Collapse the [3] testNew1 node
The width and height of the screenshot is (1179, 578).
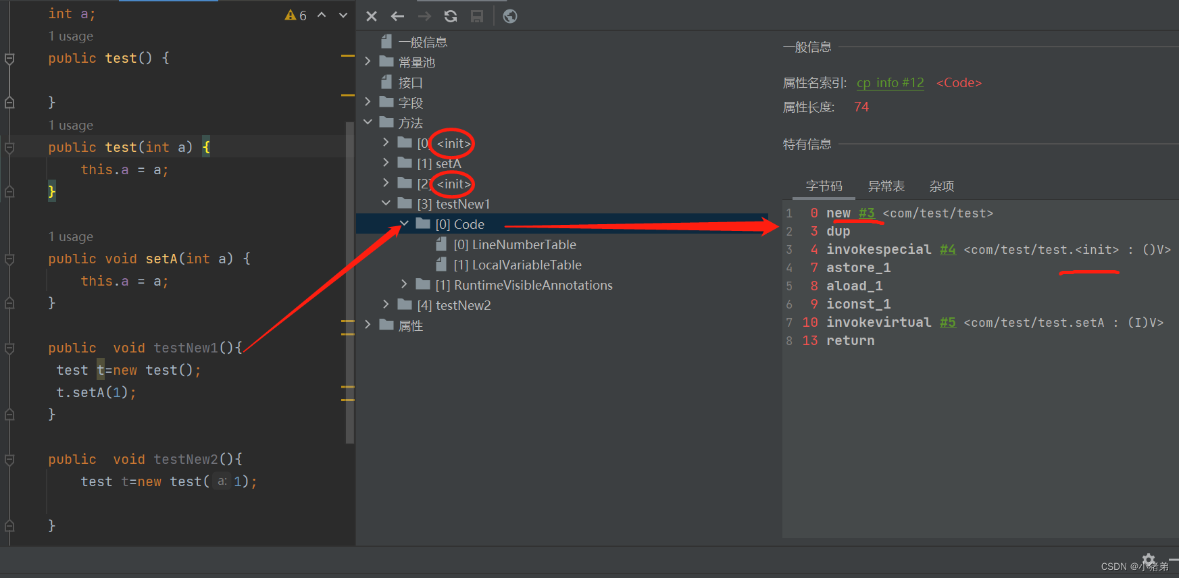386,203
